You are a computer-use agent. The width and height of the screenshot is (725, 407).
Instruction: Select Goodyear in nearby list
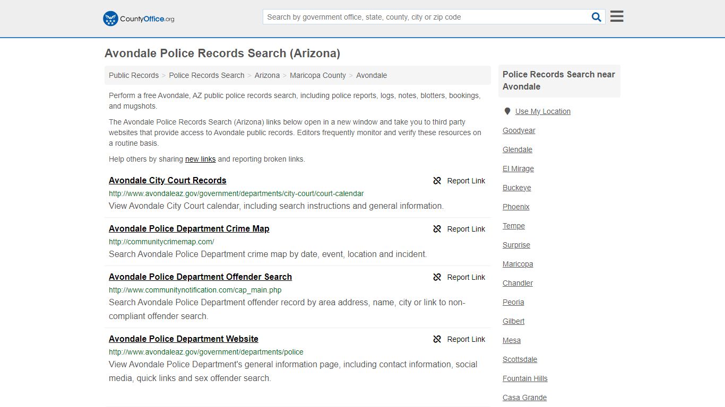(519, 130)
